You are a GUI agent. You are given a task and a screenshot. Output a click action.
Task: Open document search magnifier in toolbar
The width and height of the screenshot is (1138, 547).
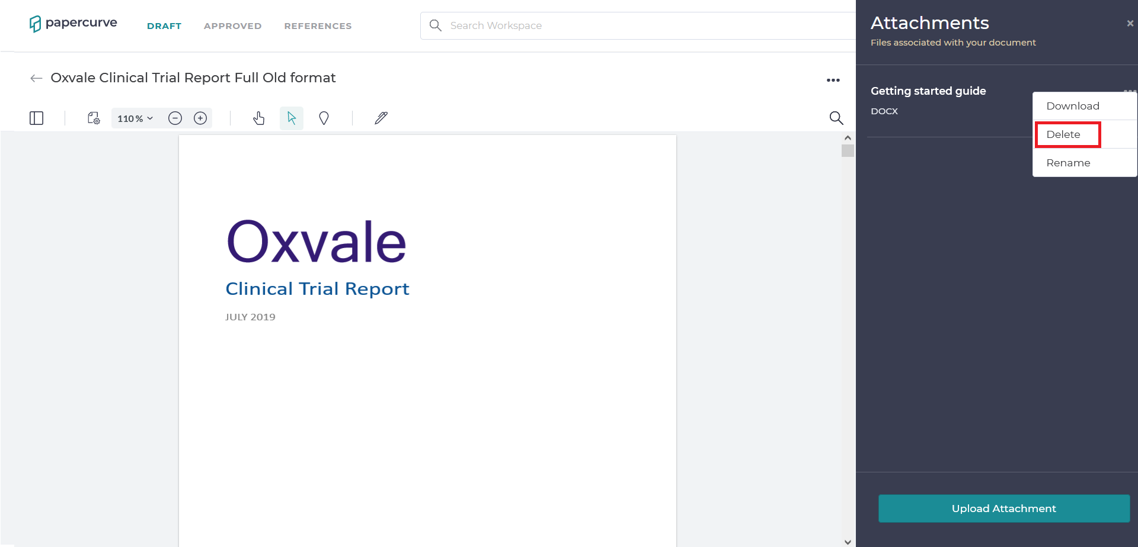coord(836,118)
